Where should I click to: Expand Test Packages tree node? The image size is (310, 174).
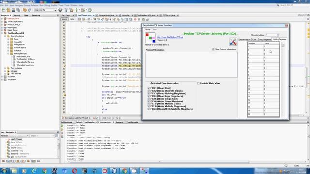pos(5,68)
